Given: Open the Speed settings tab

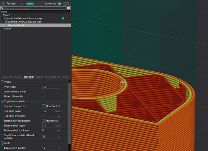Looking at the screenshot, I should pos(39,77).
